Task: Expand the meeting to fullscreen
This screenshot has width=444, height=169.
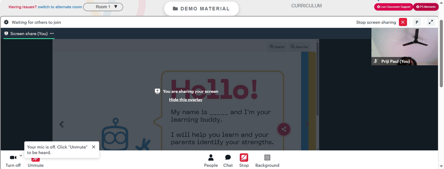Action: 431,22
